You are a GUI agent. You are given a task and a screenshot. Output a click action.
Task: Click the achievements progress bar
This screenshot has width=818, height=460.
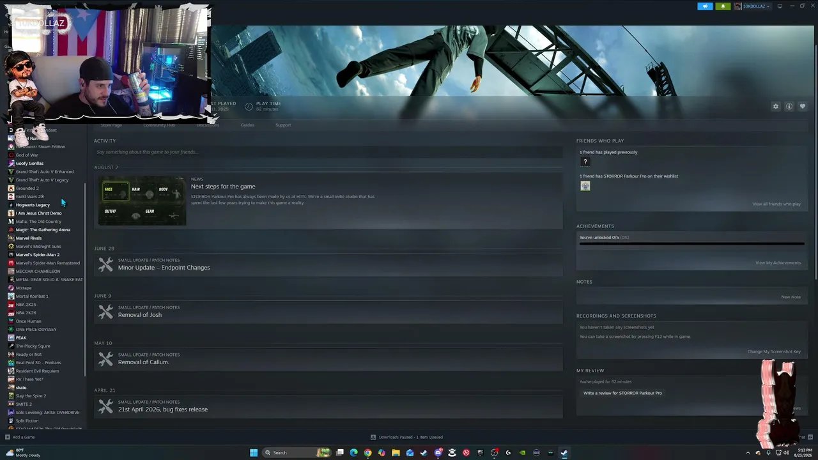pos(691,243)
